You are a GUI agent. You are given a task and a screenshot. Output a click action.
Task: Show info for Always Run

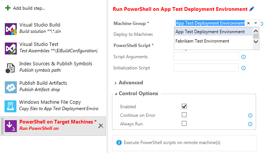click(x=250, y=124)
